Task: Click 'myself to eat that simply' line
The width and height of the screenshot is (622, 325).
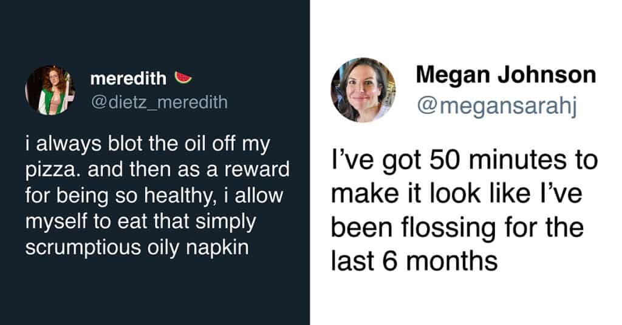Action: pos(140,221)
